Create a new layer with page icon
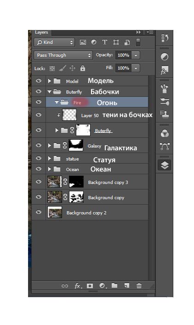The image size is (194, 325). [x=127, y=286]
